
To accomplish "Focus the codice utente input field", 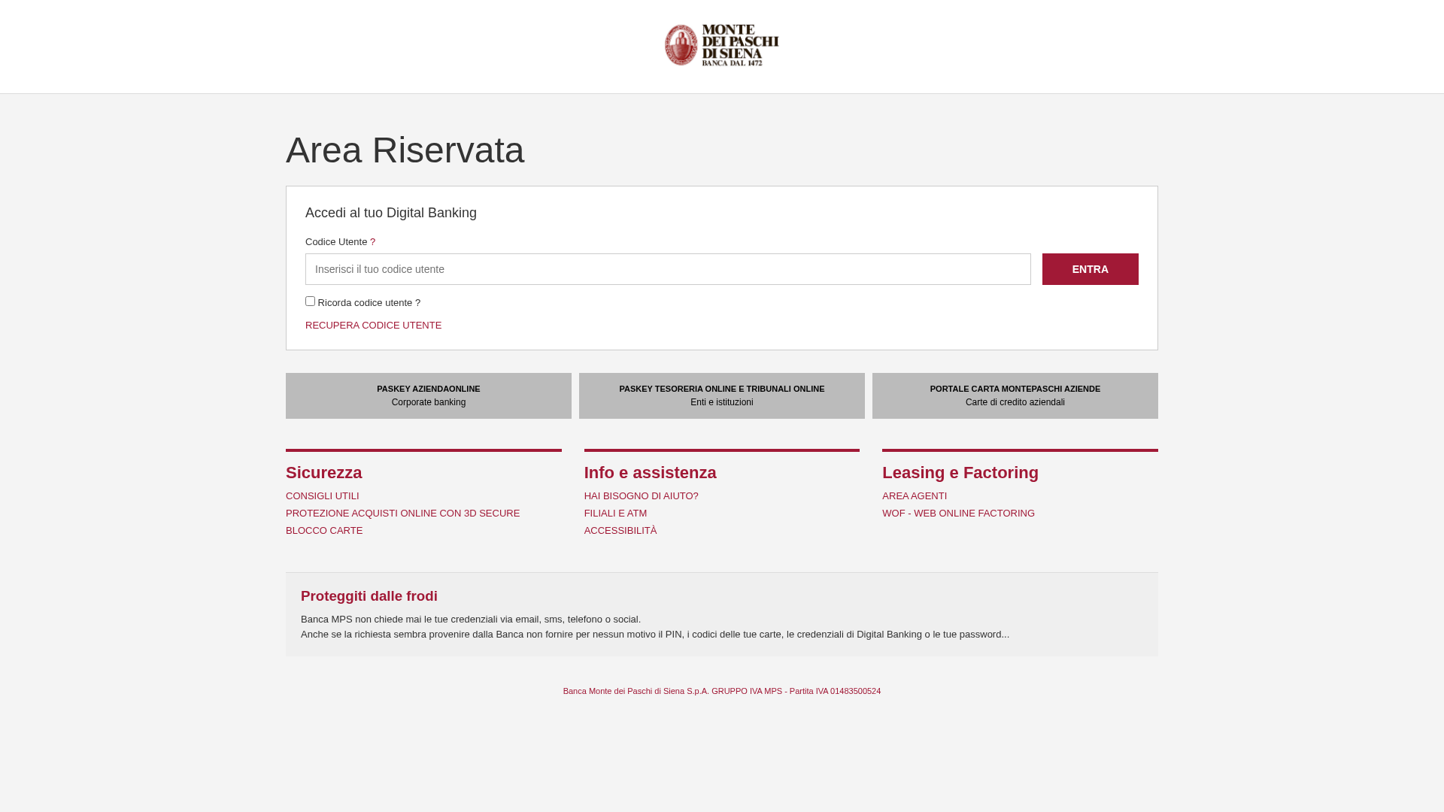I will tap(668, 269).
